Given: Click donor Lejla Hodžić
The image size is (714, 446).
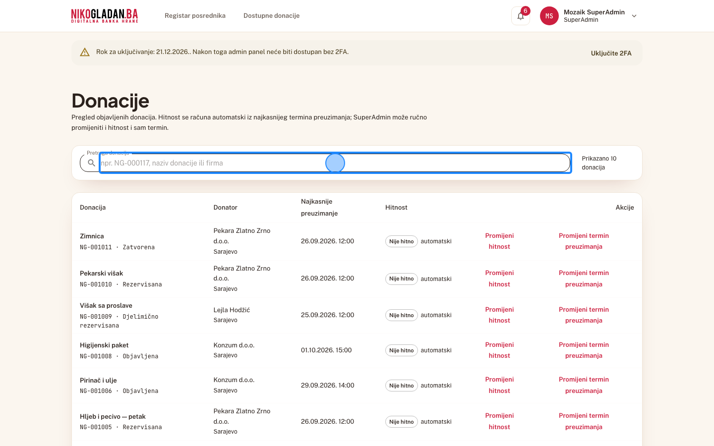Looking at the screenshot, I should [232, 310].
